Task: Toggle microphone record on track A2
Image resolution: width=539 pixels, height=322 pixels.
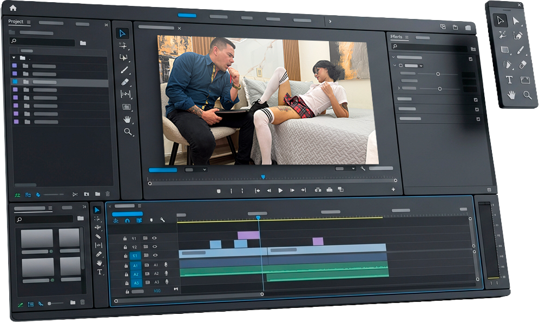Action: (167, 274)
